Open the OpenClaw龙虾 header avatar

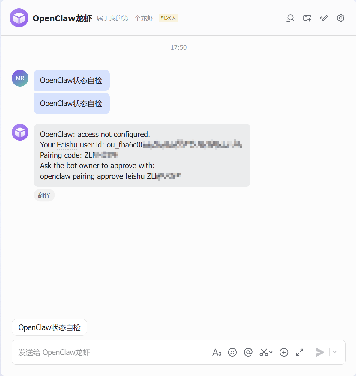[19, 18]
